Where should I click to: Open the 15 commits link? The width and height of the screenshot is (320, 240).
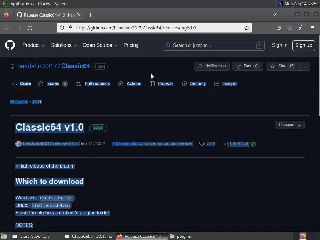[x=126, y=144]
